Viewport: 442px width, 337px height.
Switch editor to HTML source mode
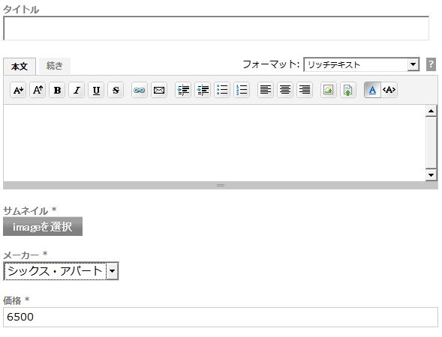click(389, 90)
